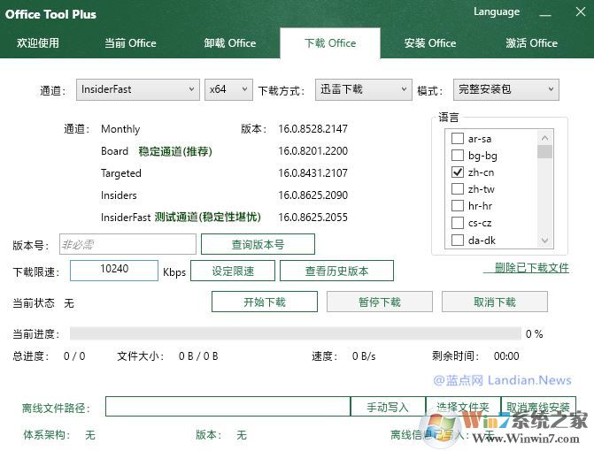Click the Office Tool Plus title
Screen dimensions: 594x451
50,14
